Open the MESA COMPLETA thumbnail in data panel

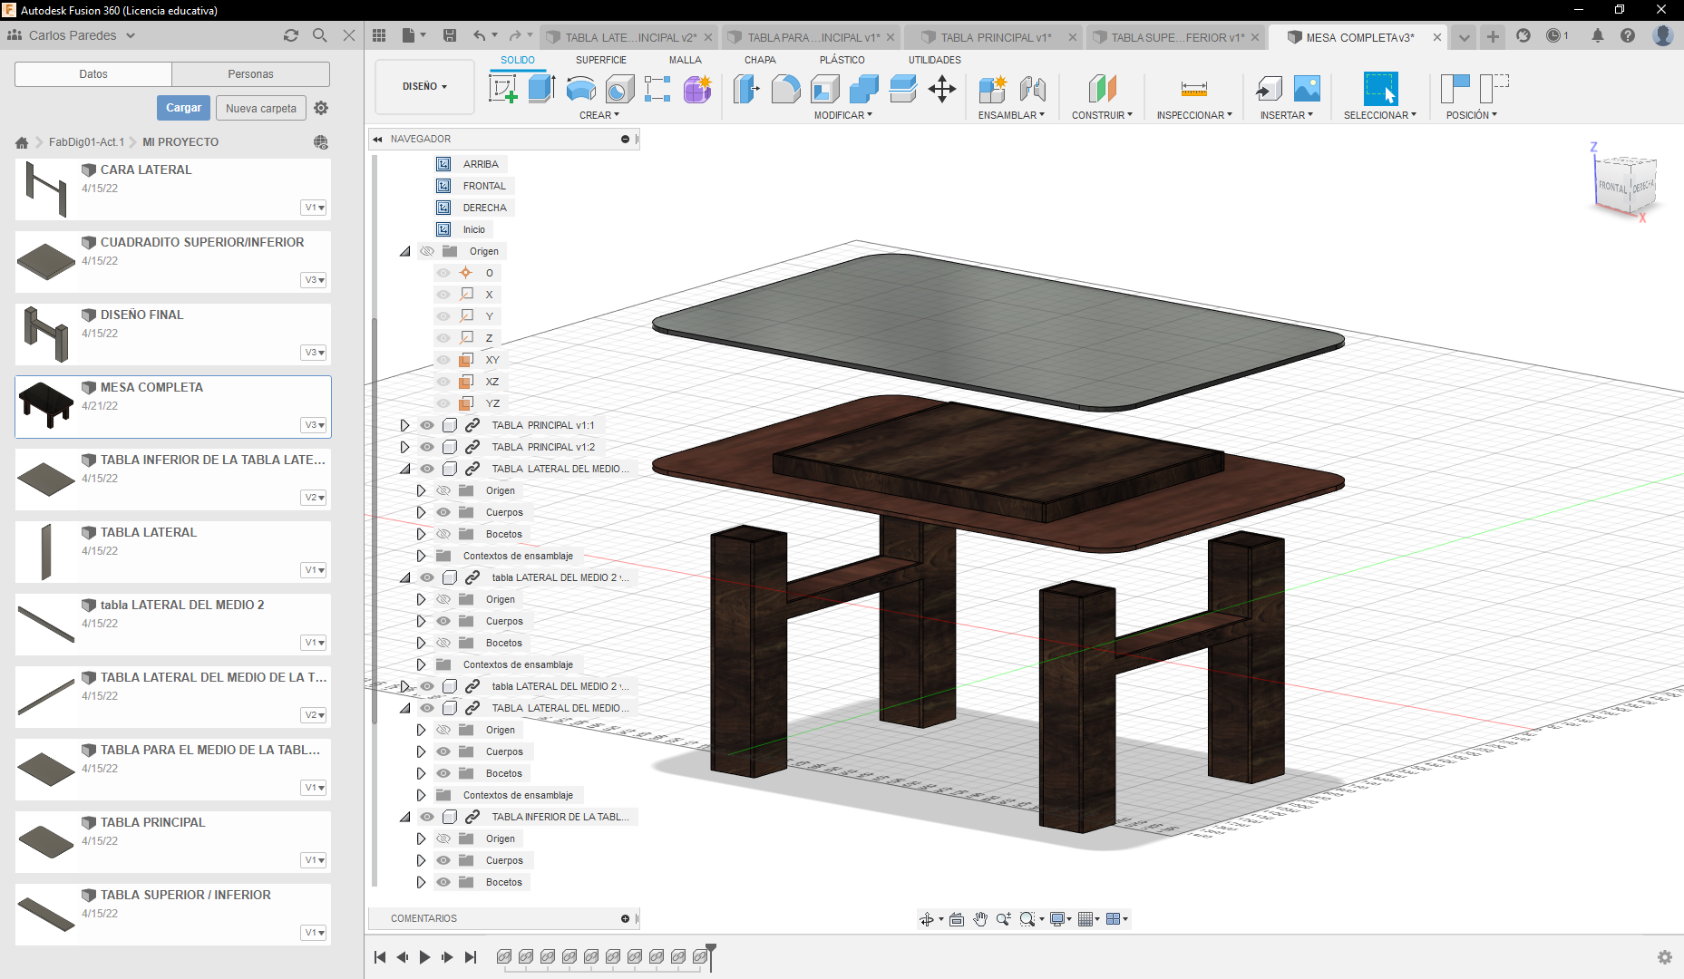click(45, 406)
